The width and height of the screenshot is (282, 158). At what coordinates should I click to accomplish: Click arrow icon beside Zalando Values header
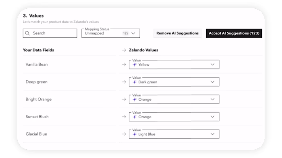124,50
